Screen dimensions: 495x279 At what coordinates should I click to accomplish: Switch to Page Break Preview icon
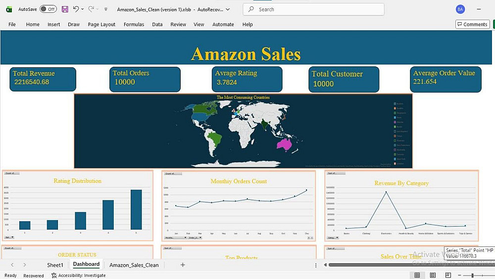(x=448, y=275)
